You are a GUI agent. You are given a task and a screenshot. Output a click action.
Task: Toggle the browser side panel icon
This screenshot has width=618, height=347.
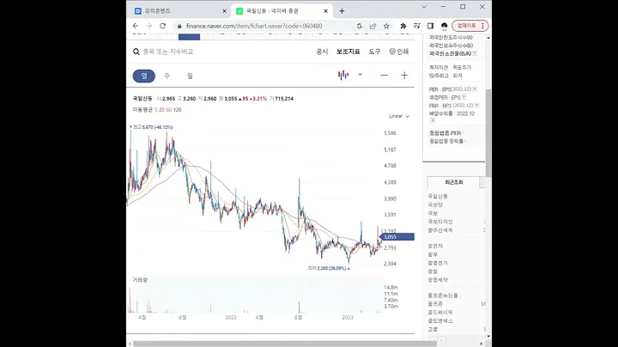coord(430,26)
